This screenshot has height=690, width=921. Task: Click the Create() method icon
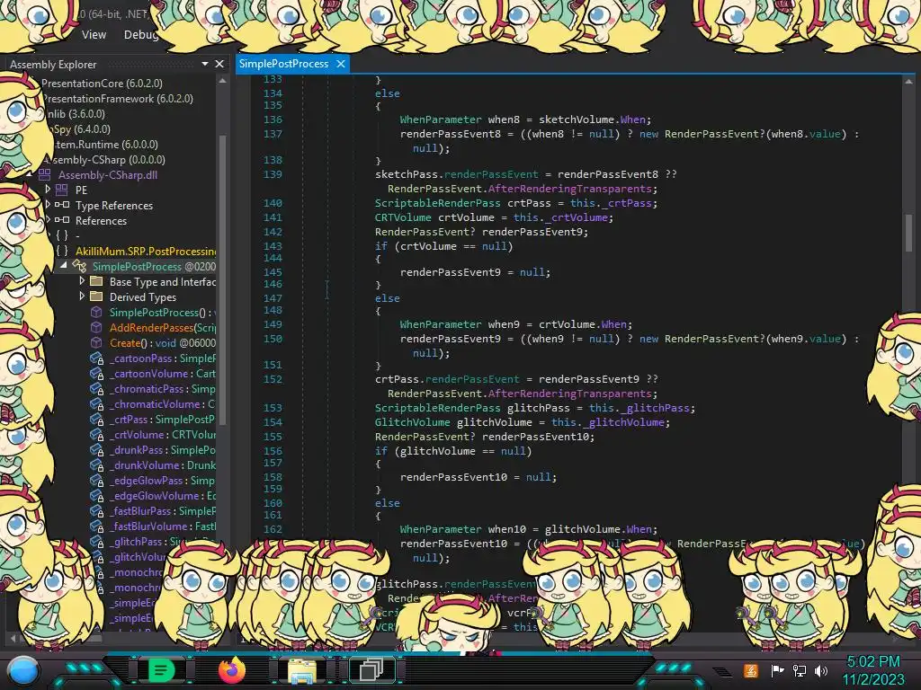pos(96,342)
